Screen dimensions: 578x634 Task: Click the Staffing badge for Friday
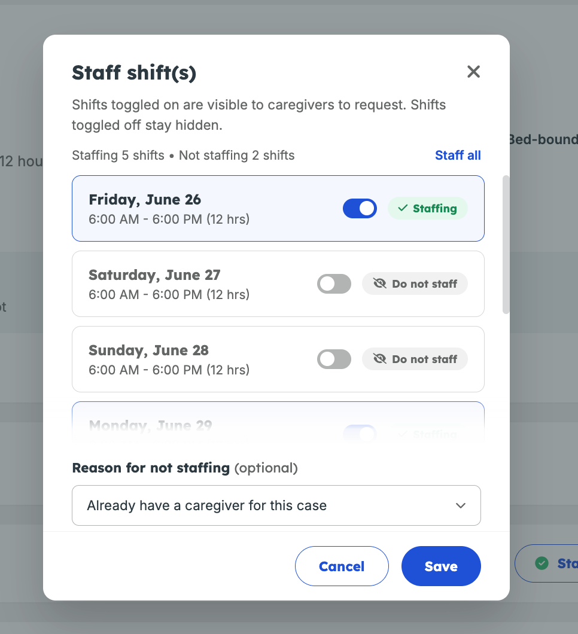428,208
